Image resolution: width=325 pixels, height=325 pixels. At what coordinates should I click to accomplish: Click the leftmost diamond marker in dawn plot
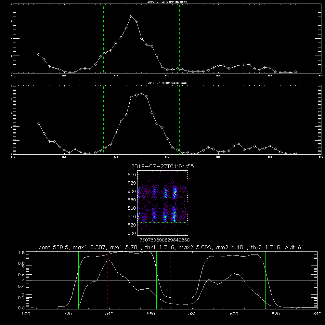coord(39,54)
